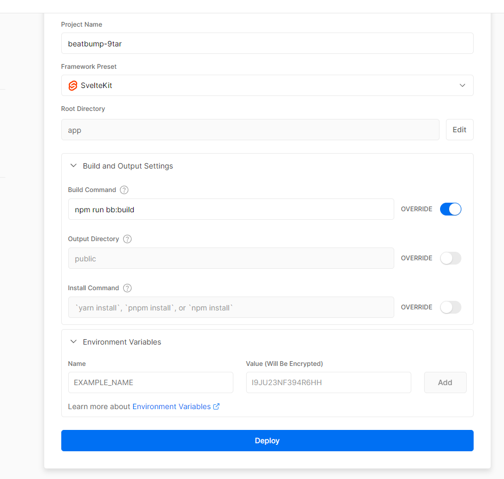This screenshot has width=504, height=479.
Task: Click the Name label above EXAMPLE_NAME
Action: 77,364
